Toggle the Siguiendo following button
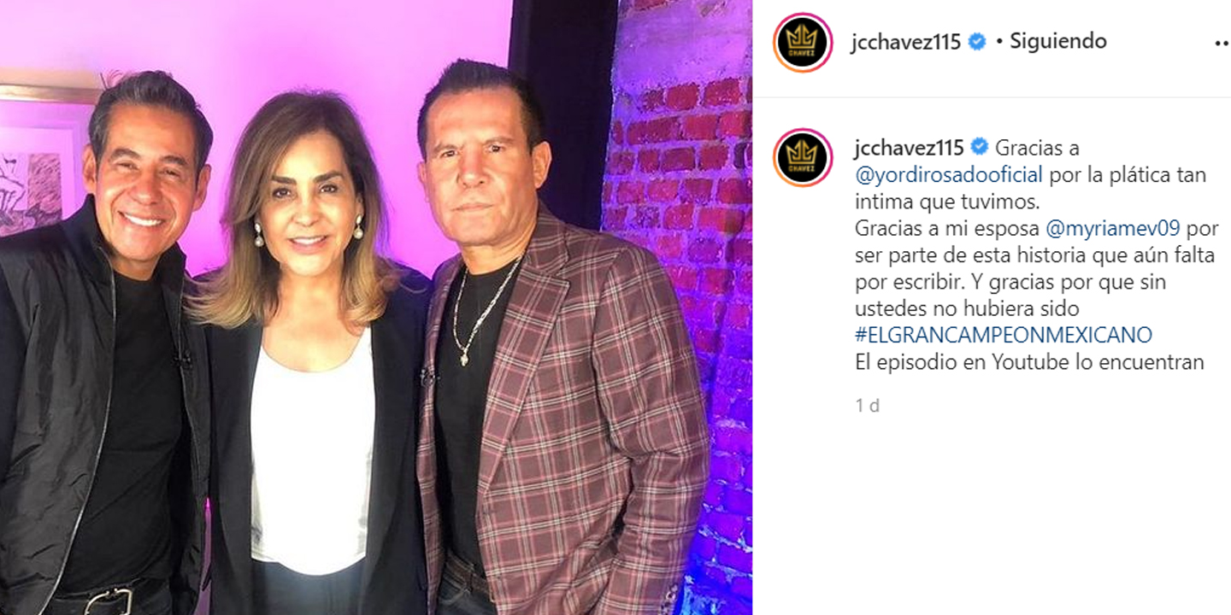Viewport: 1231px width, 615px height. click(1058, 41)
